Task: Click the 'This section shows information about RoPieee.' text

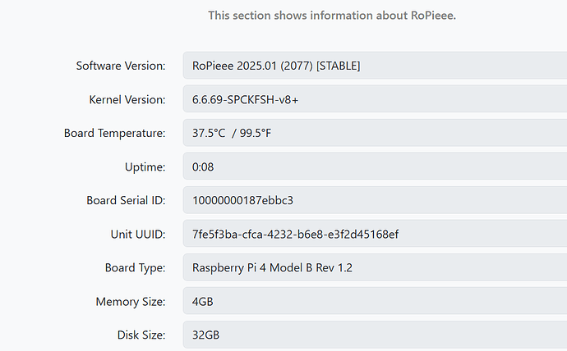Action: (x=332, y=16)
